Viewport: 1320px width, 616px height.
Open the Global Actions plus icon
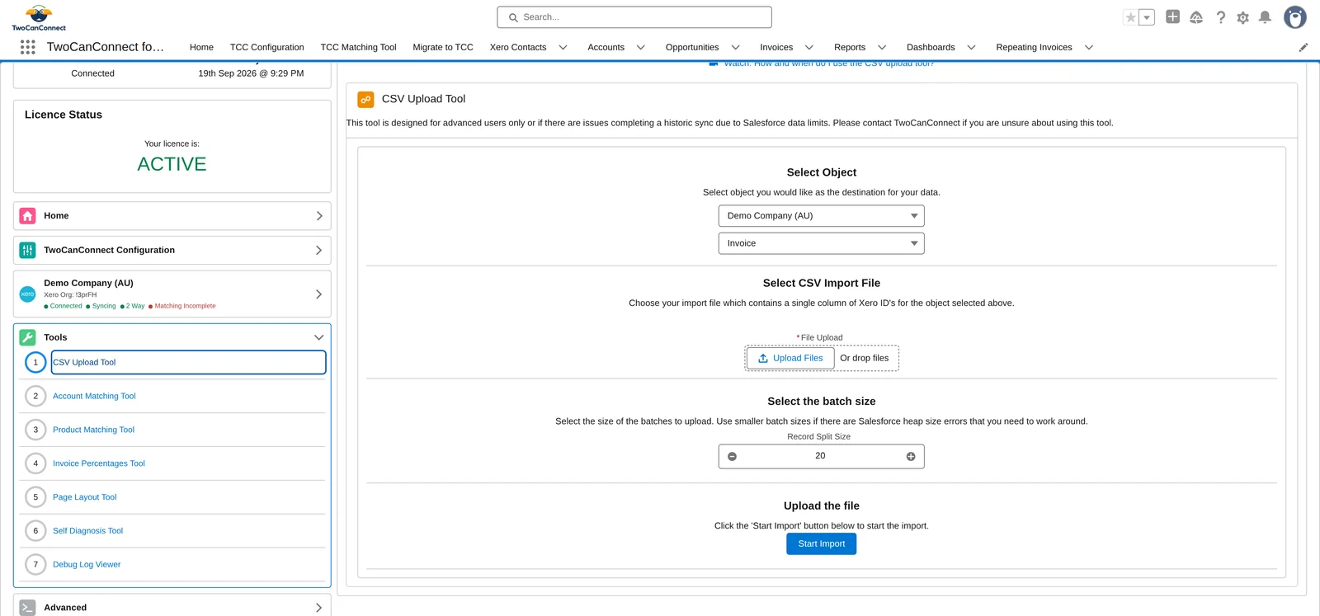tap(1172, 16)
